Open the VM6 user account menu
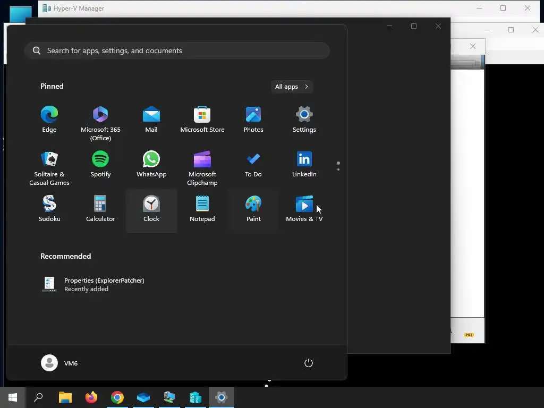 coord(59,363)
